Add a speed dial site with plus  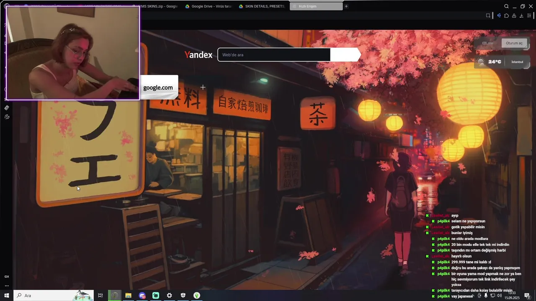203,87
